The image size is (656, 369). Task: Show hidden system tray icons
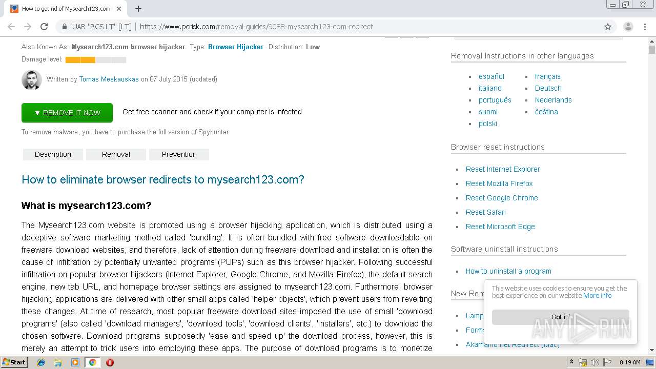571,362
